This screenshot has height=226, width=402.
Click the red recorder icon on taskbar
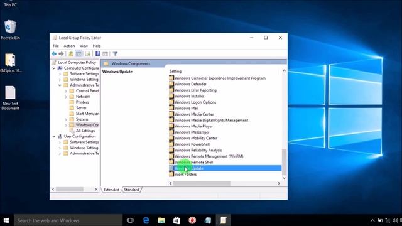[192, 220]
